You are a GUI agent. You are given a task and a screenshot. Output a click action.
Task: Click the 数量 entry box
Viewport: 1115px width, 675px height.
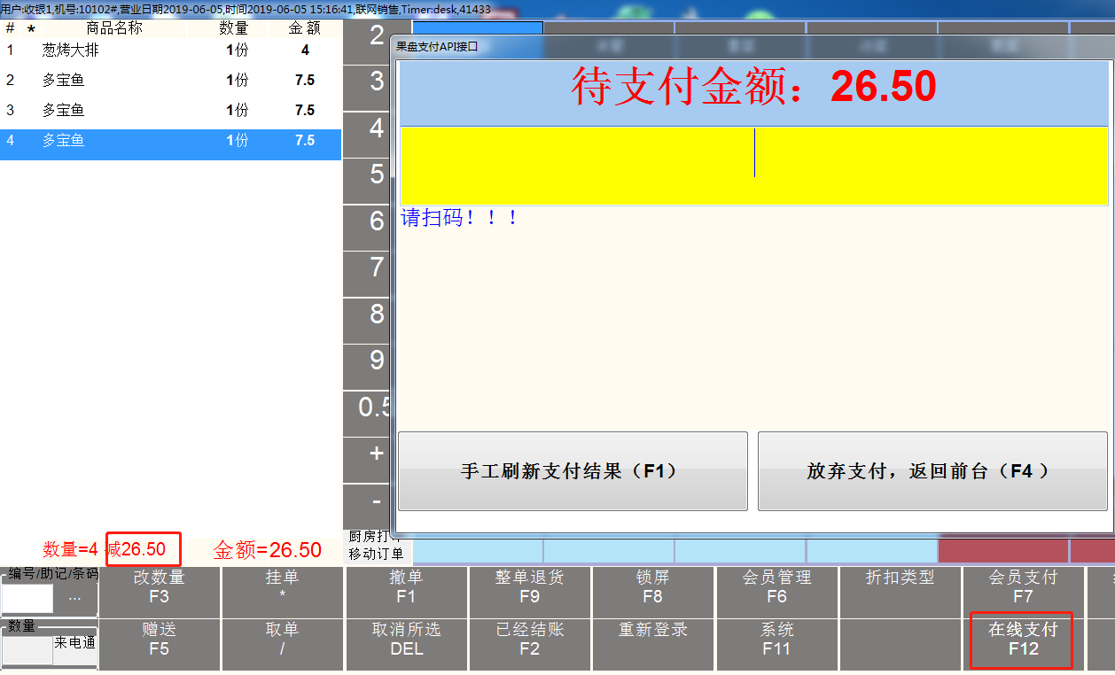[x=27, y=650]
